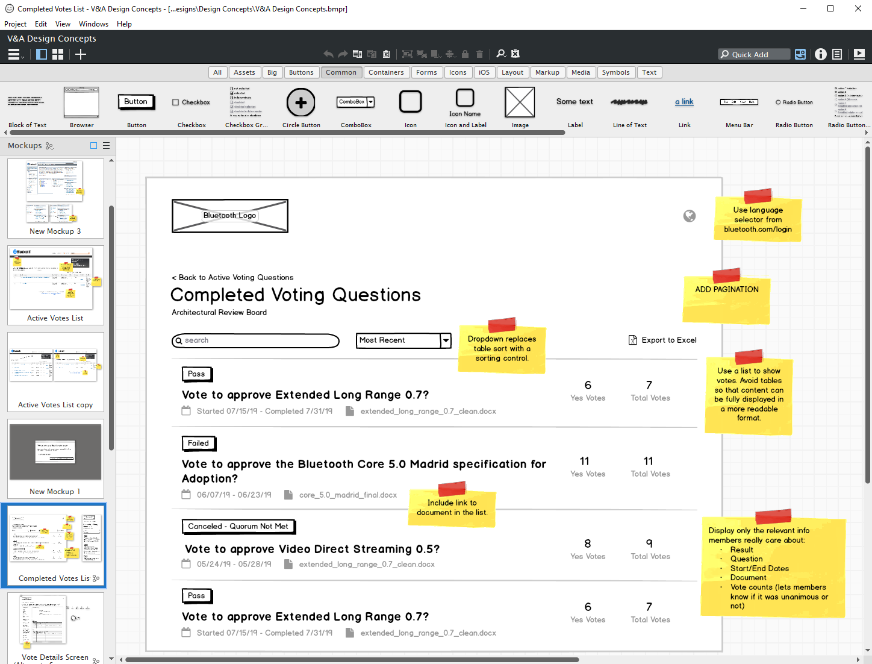Open the main hamburger menu dropdown
Viewport: 872px width, 664px height.
pos(16,54)
